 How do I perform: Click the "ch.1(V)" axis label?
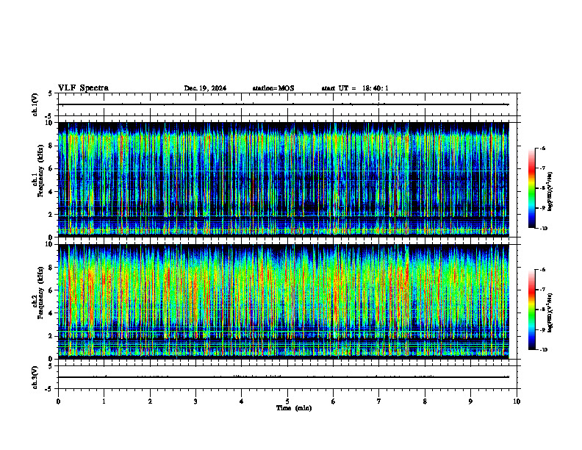point(35,104)
